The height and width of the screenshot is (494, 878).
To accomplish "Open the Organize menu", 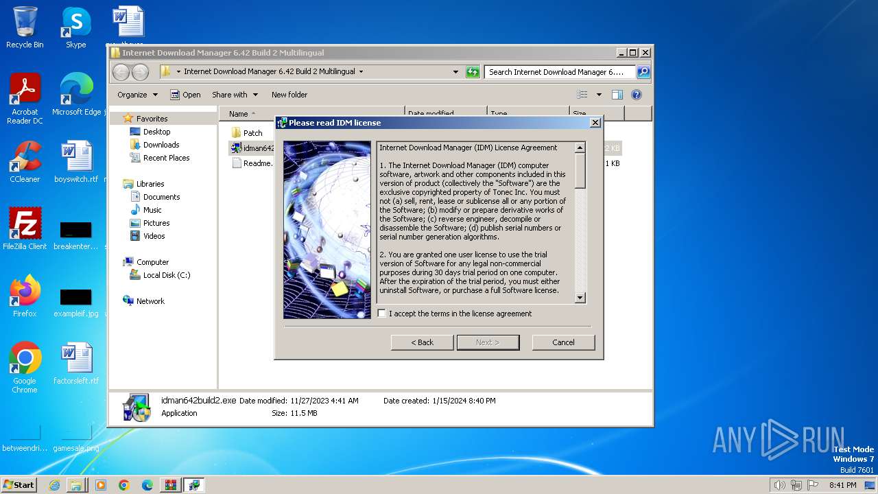I will (137, 95).
